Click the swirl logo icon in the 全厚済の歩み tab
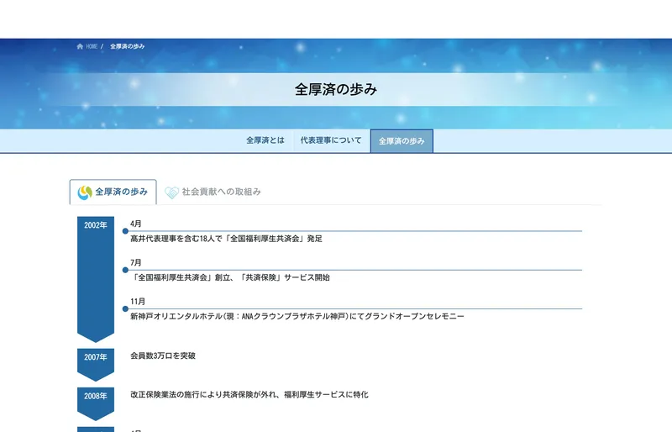The width and height of the screenshot is (672, 432). coord(85,192)
